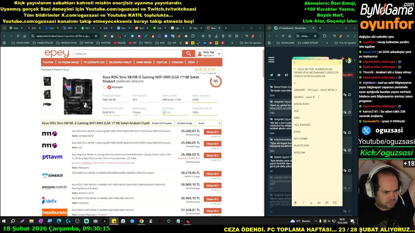Image resolution: width=415 pixels, height=233 pixels.
Task: Click Siteye Git for Sinerji offer
Action: 212,174
